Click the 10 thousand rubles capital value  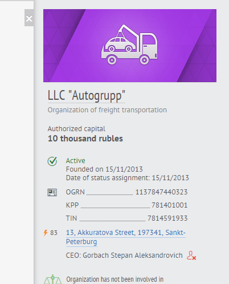tap(85, 139)
